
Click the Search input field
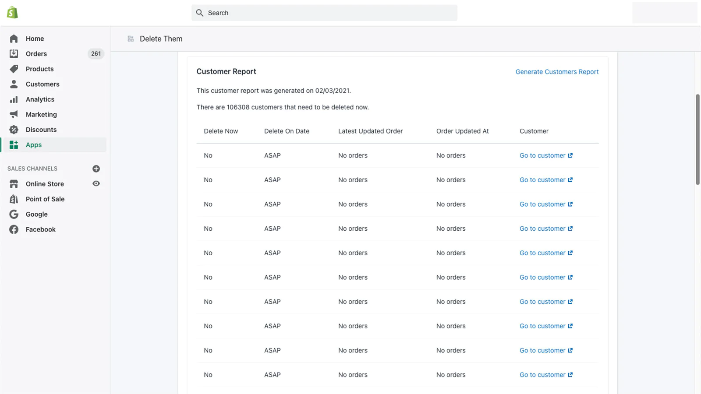(324, 13)
